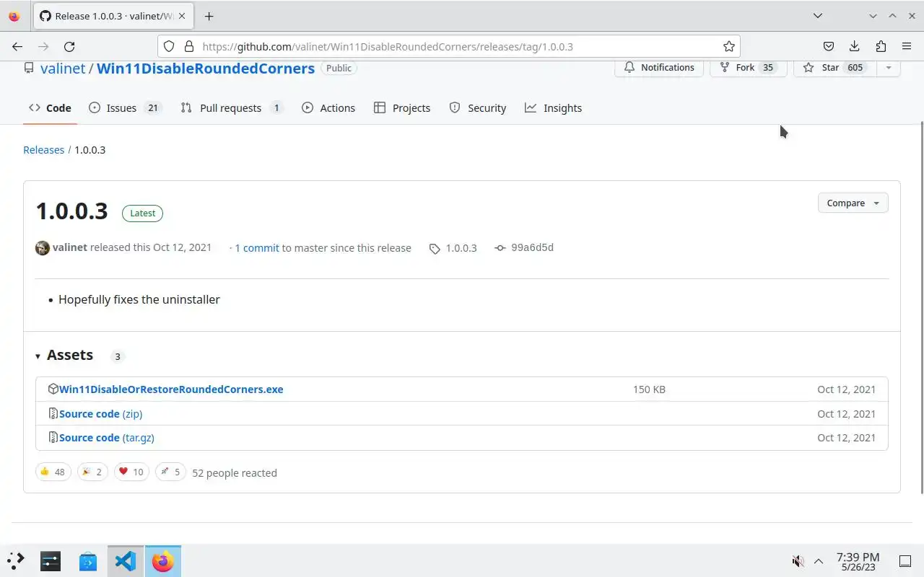Viewport: 924px width, 577px height.
Task: Open the Security tab
Action: 477,107
